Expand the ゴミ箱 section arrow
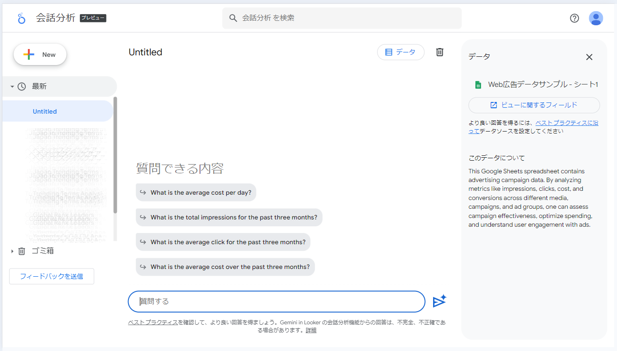The image size is (617, 351). coord(12,251)
